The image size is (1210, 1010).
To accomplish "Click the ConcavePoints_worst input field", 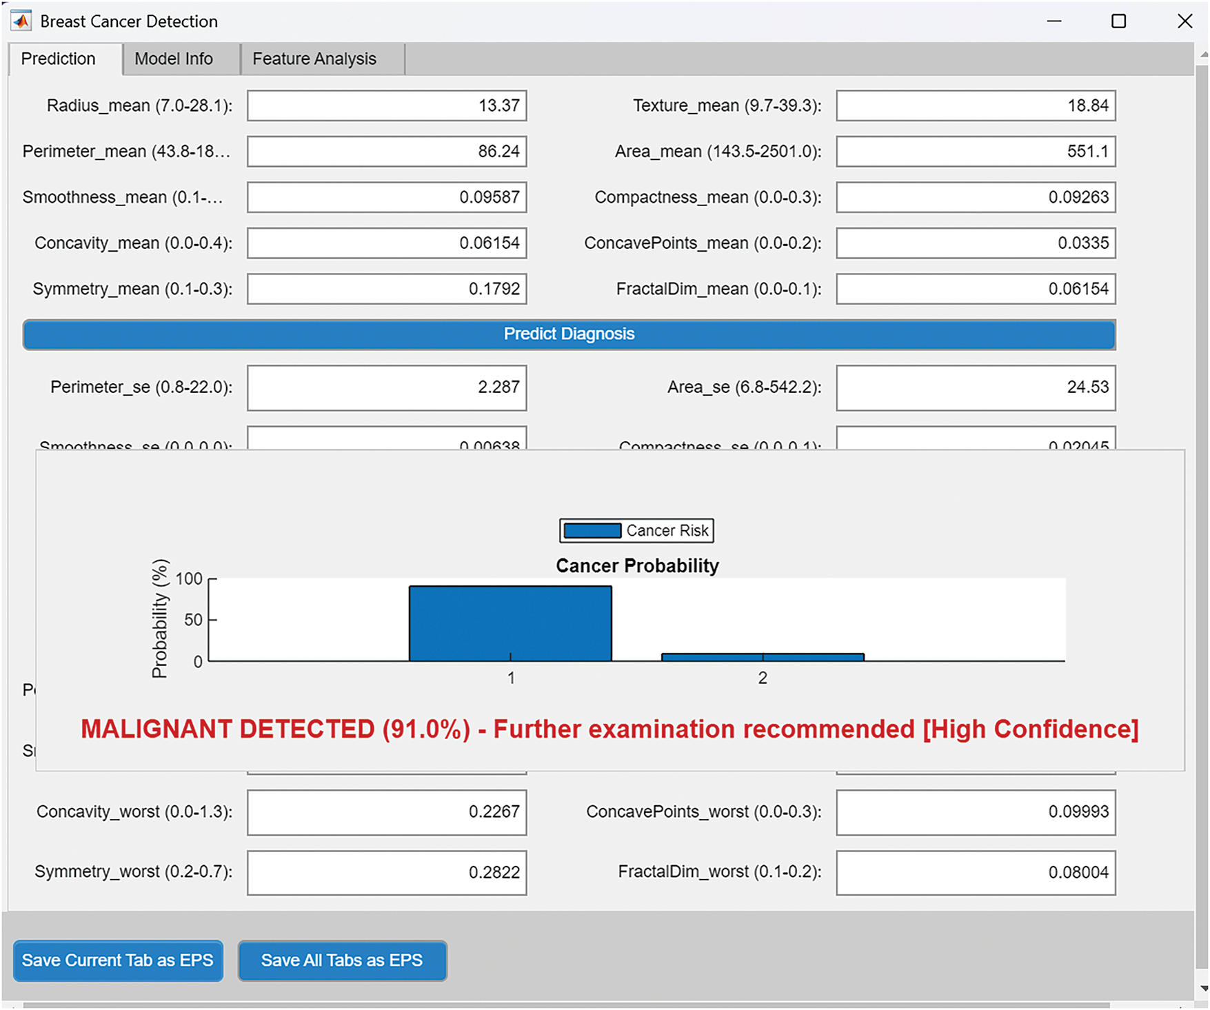I will click(x=976, y=812).
